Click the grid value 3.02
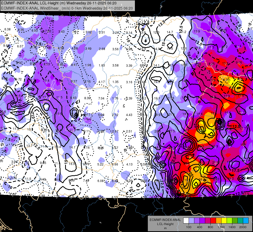The image size is (253, 232). [89, 32]
